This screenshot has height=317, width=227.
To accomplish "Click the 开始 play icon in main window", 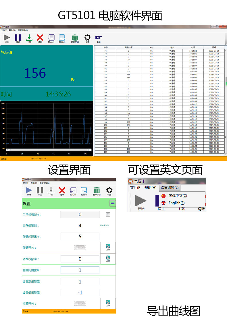I will [7, 37].
